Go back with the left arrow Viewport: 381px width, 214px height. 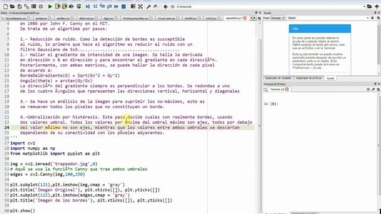[x=165, y=7]
